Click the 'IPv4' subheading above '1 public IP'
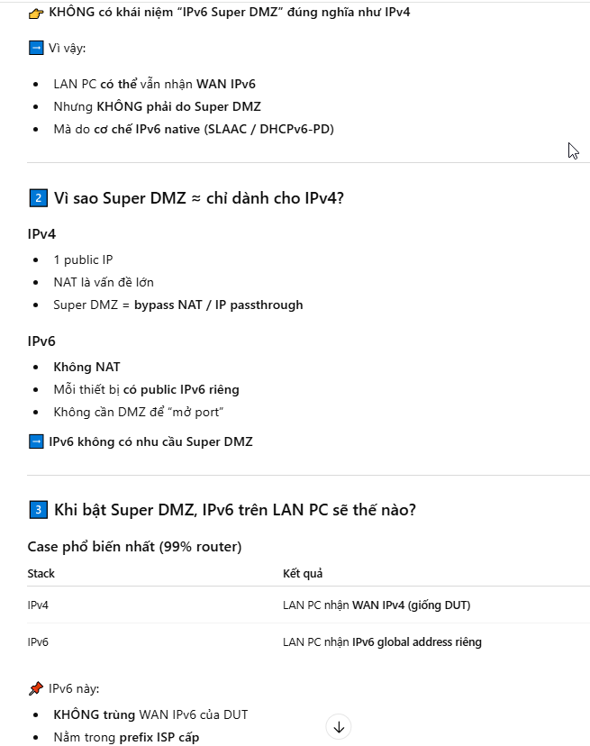 click(41, 234)
